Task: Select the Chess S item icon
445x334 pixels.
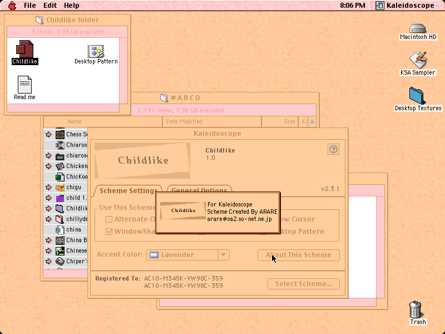Action: pyautogui.click(x=60, y=134)
